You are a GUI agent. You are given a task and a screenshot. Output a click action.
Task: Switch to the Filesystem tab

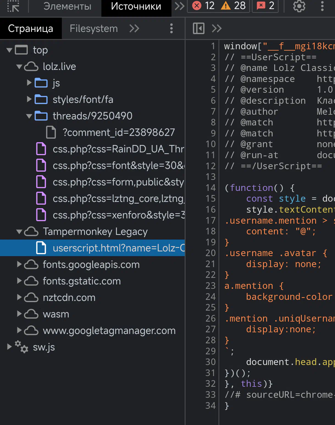pos(93,29)
